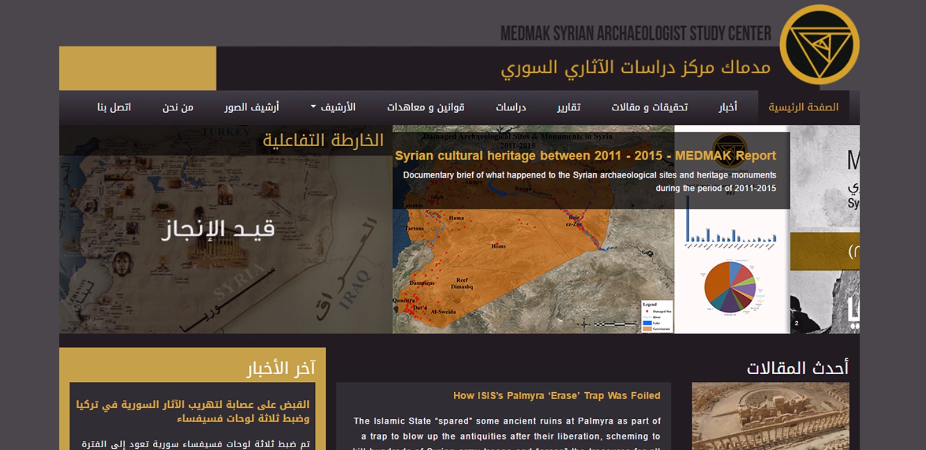Open the القبض على عصابة لتهريب الآثار news headline
The width and height of the screenshot is (926, 450).
pyautogui.click(x=193, y=411)
